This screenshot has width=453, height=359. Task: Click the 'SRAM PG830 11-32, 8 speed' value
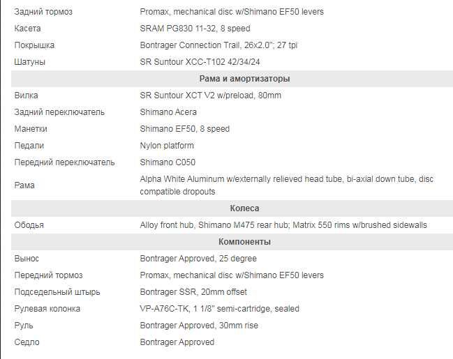coord(195,29)
